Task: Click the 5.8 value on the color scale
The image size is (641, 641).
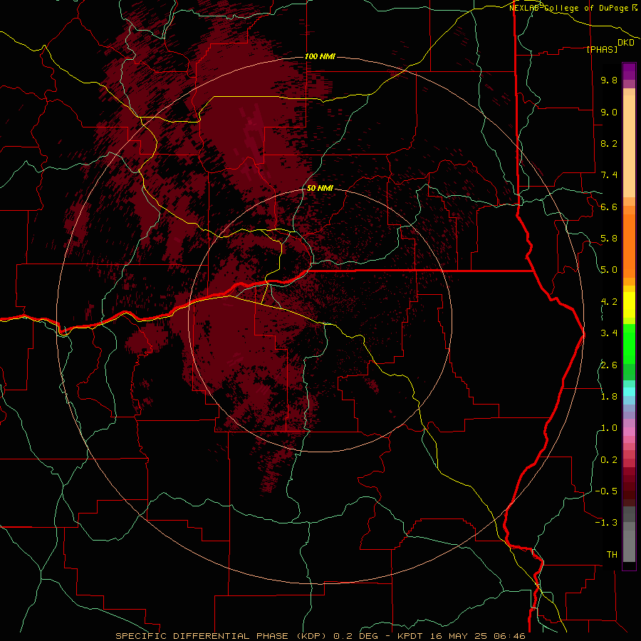Action: [x=609, y=239]
